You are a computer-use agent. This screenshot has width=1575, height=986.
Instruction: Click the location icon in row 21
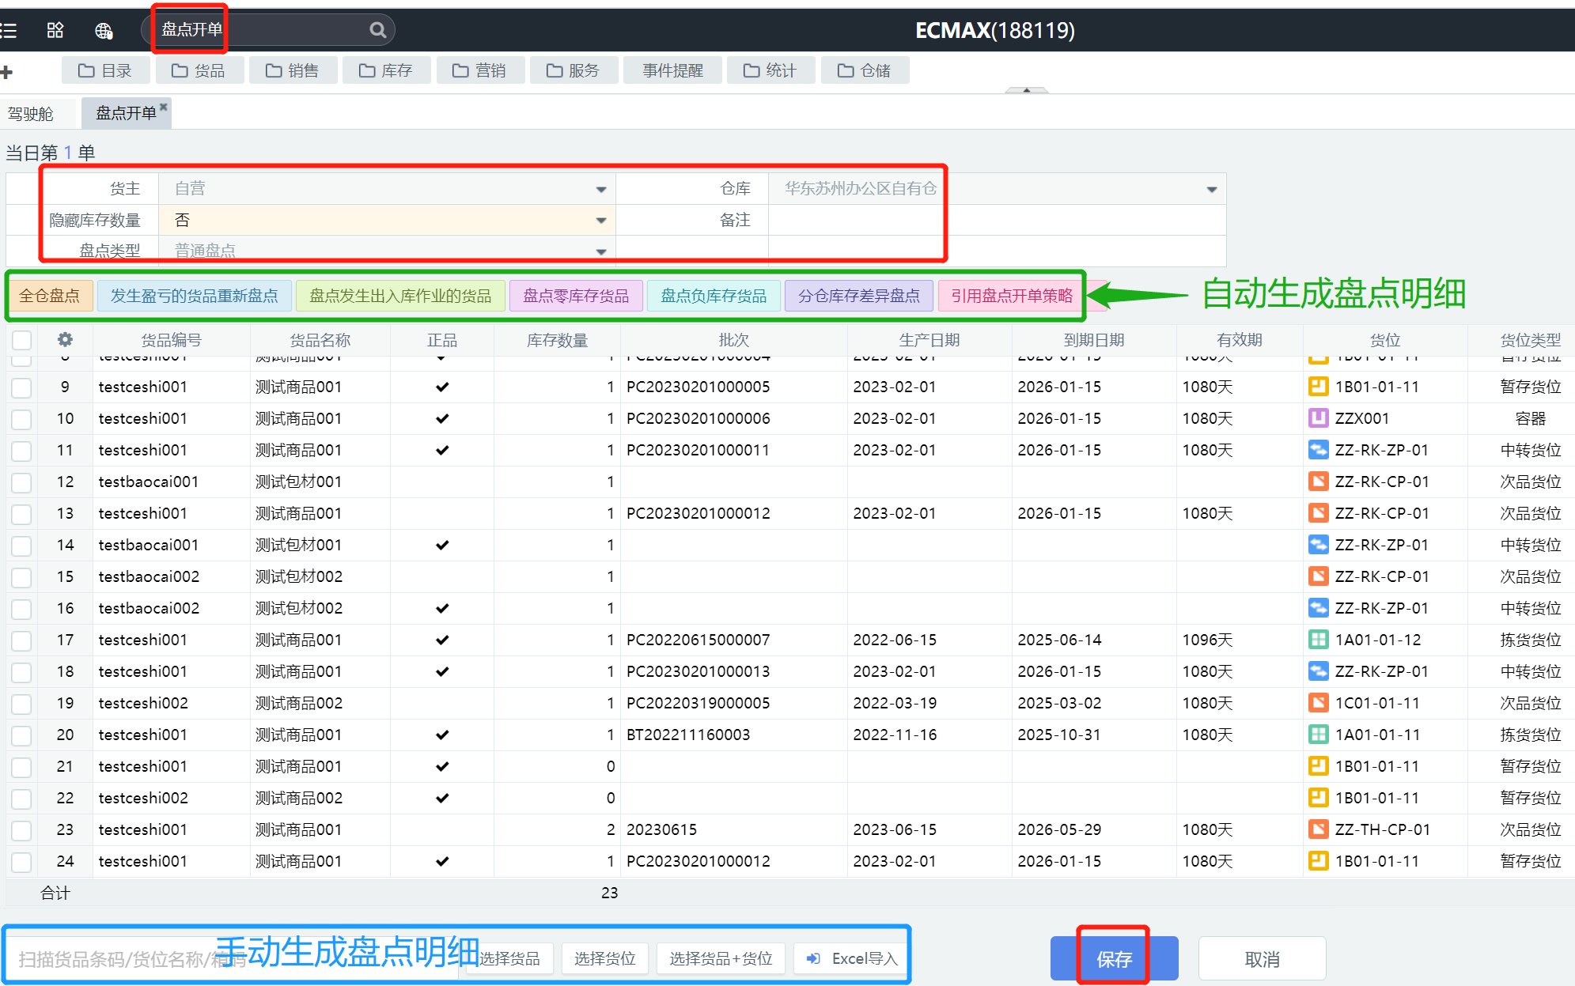click(x=1318, y=766)
